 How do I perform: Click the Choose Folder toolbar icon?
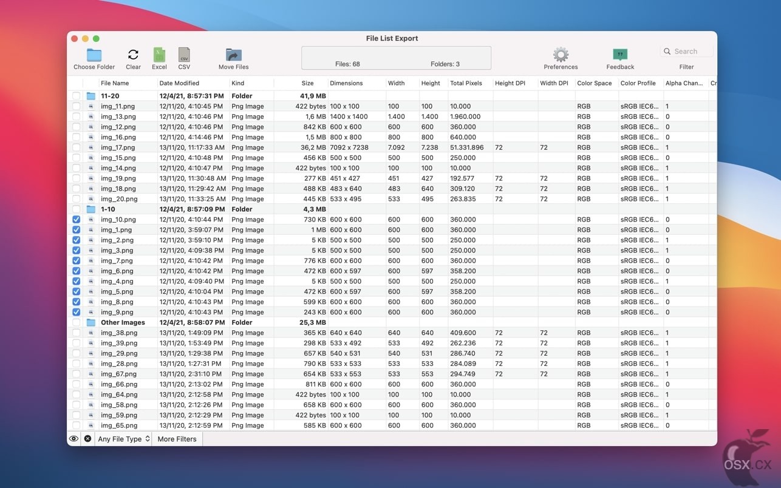(94, 55)
